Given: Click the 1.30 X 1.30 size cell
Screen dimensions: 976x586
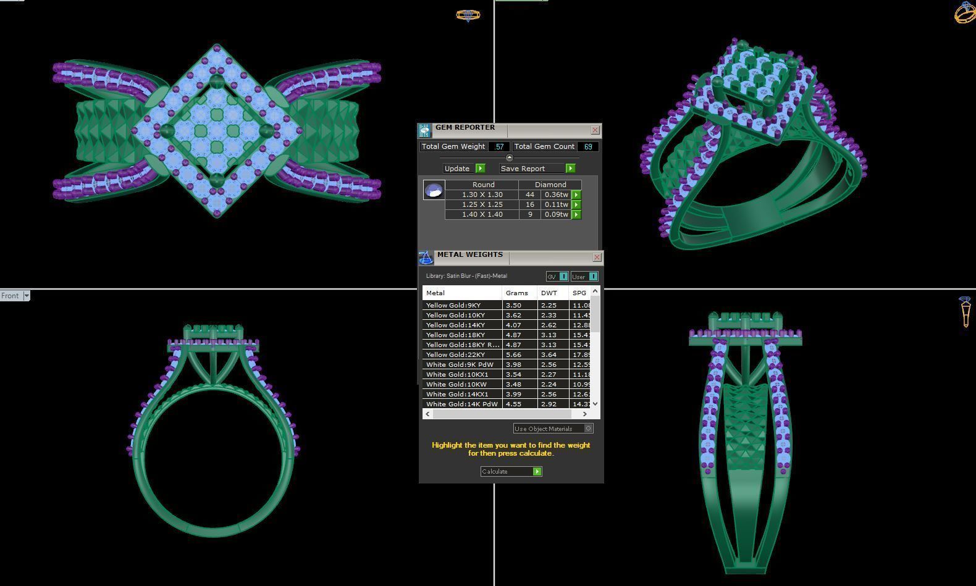Looking at the screenshot, I should click(482, 195).
